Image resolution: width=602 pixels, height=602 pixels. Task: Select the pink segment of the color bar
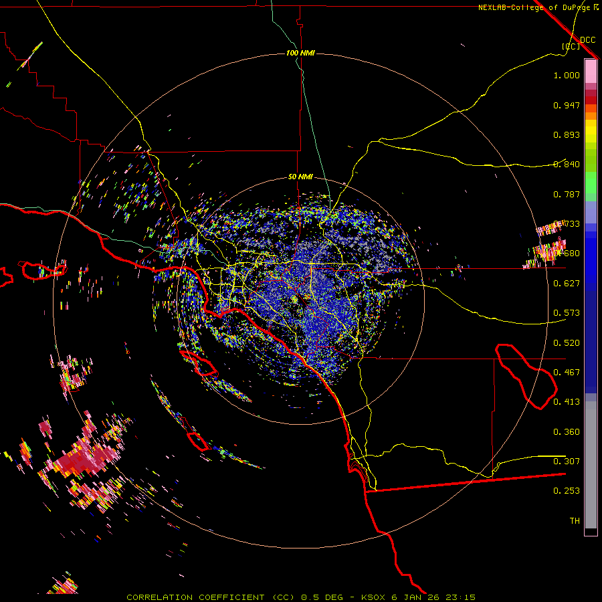591,72
